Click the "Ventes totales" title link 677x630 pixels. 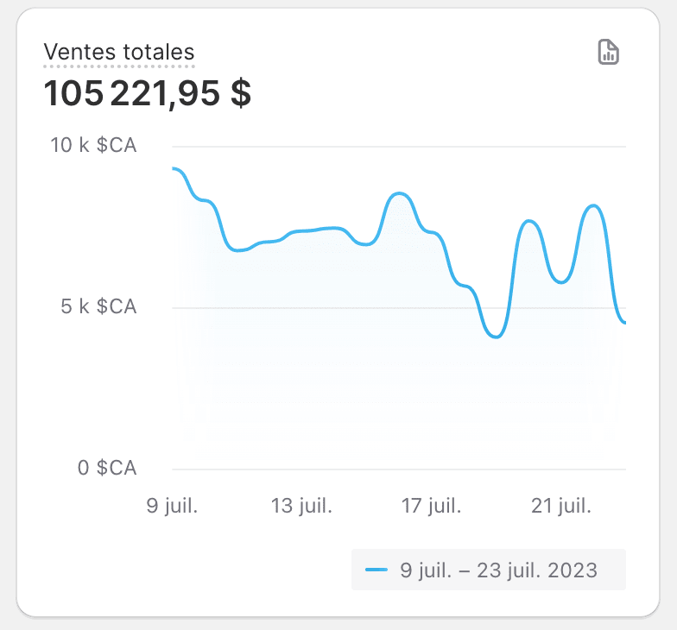tap(119, 52)
